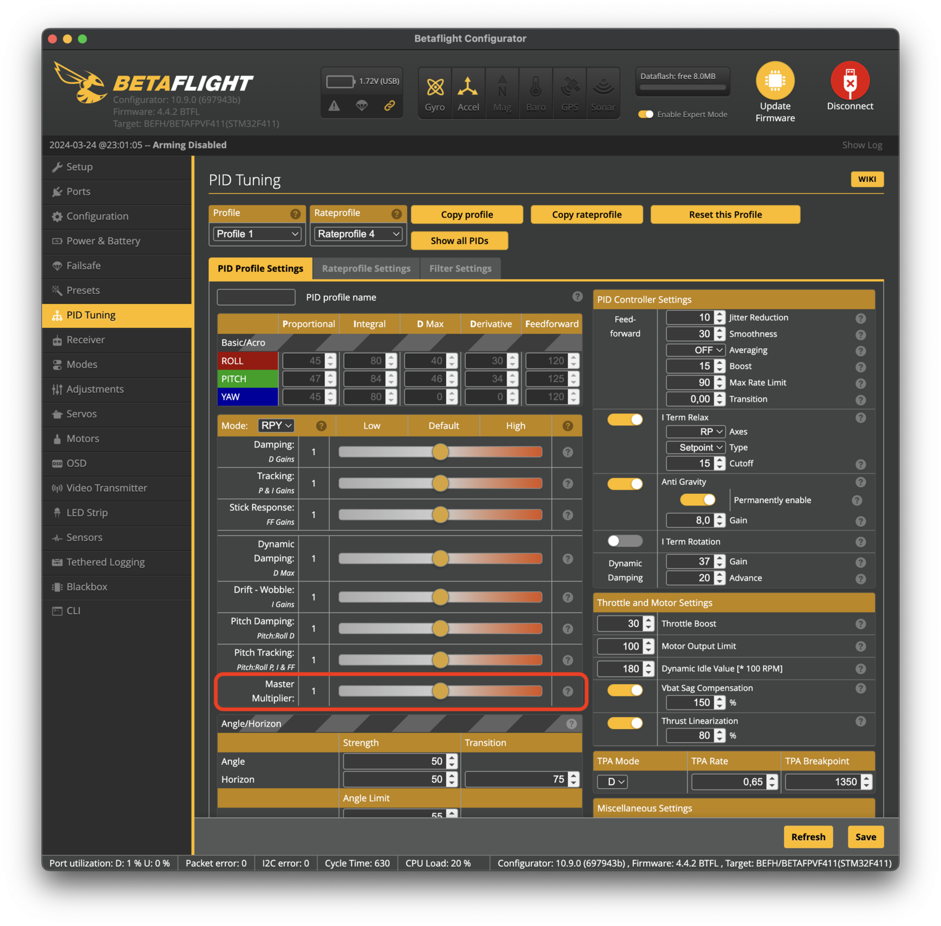Switch to Rateprofile Settings tab
Screen dimensions: 941x926
tap(366, 269)
